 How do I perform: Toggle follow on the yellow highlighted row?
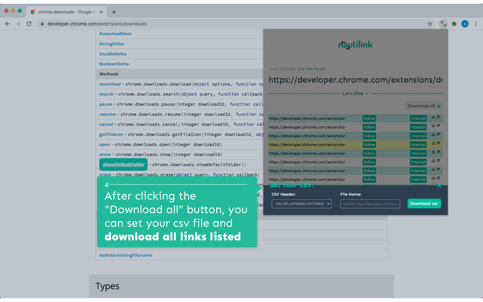coord(369,144)
